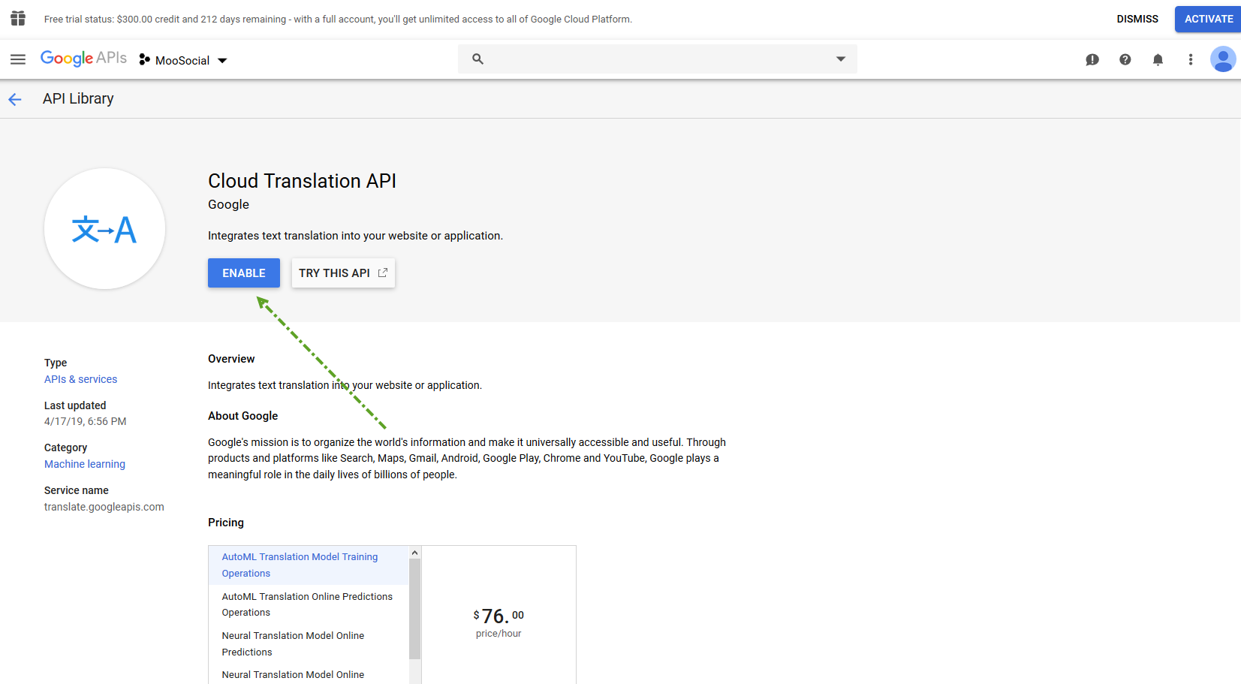Click the Pricing section heading
This screenshot has height=684, width=1241.
pos(226,523)
